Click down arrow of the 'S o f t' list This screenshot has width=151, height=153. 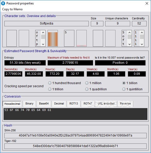point(129,44)
